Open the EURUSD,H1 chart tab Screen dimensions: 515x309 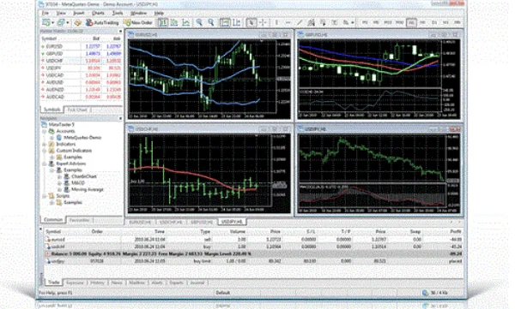tap(140, 223)
